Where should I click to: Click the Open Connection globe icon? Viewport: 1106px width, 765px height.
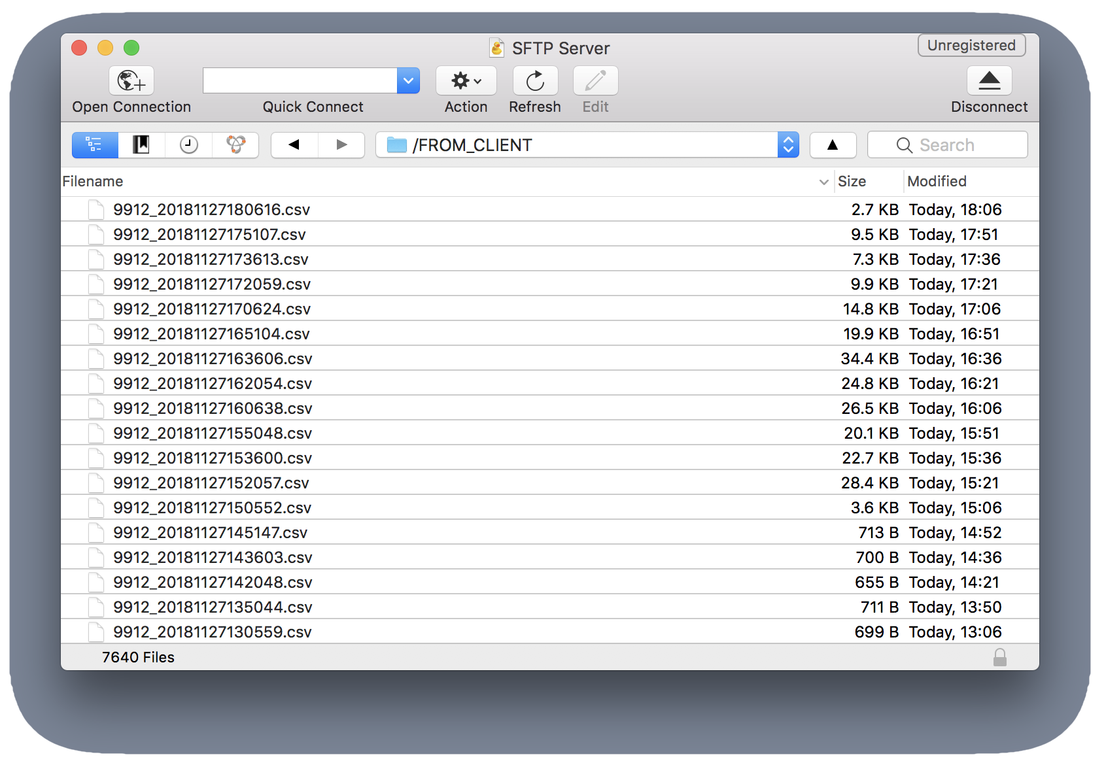131,81
